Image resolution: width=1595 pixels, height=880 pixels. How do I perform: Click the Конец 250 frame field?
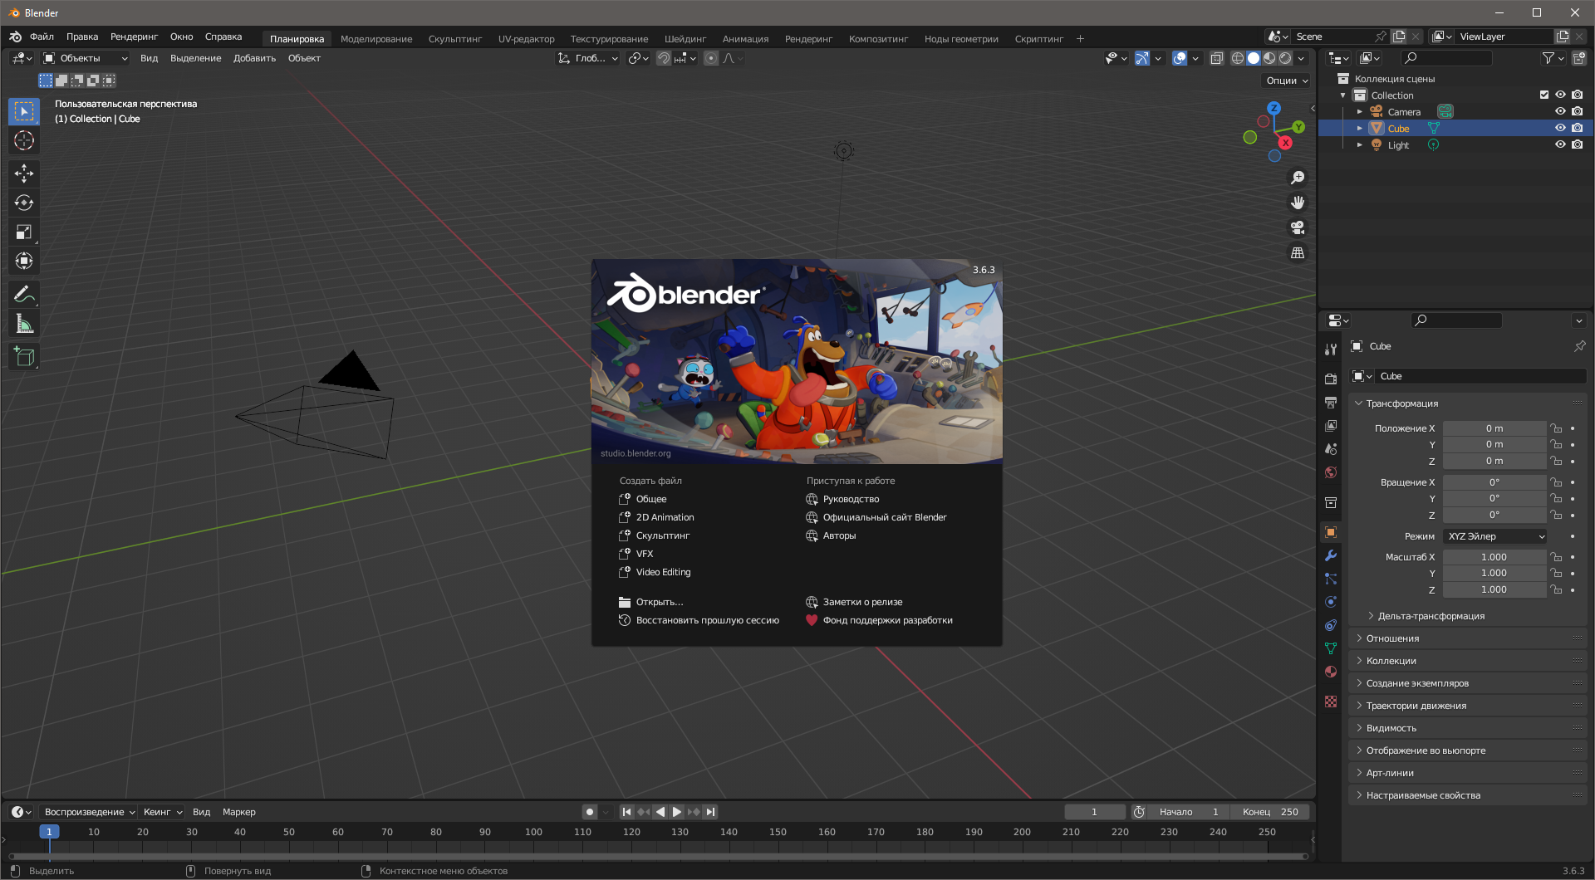[x=1270, y=812]
